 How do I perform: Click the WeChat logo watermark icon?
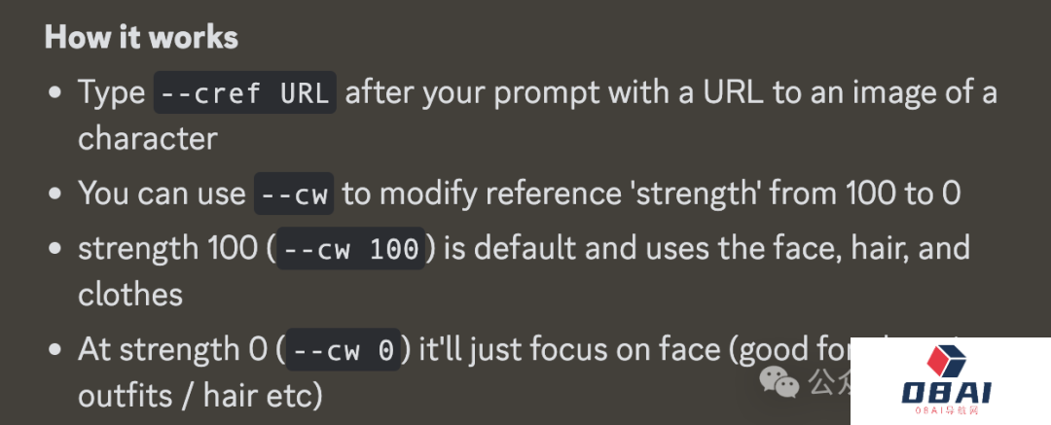780,381
